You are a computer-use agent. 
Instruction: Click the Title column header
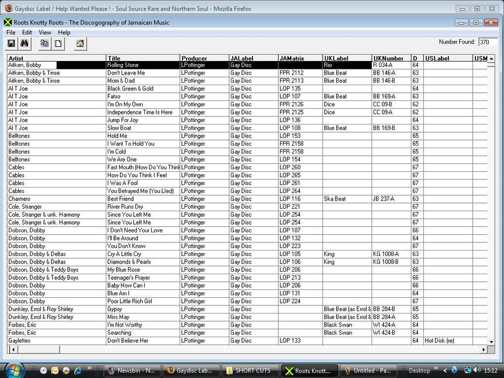click(x=143, y=58)
